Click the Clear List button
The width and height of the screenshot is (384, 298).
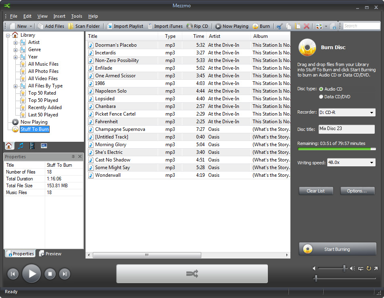[x=316, y=191]
